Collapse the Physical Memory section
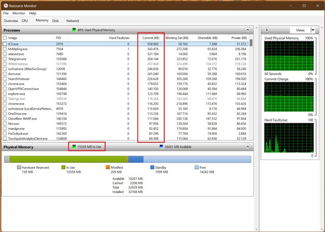This screenshot has width=325, height=232. point(248,147)
